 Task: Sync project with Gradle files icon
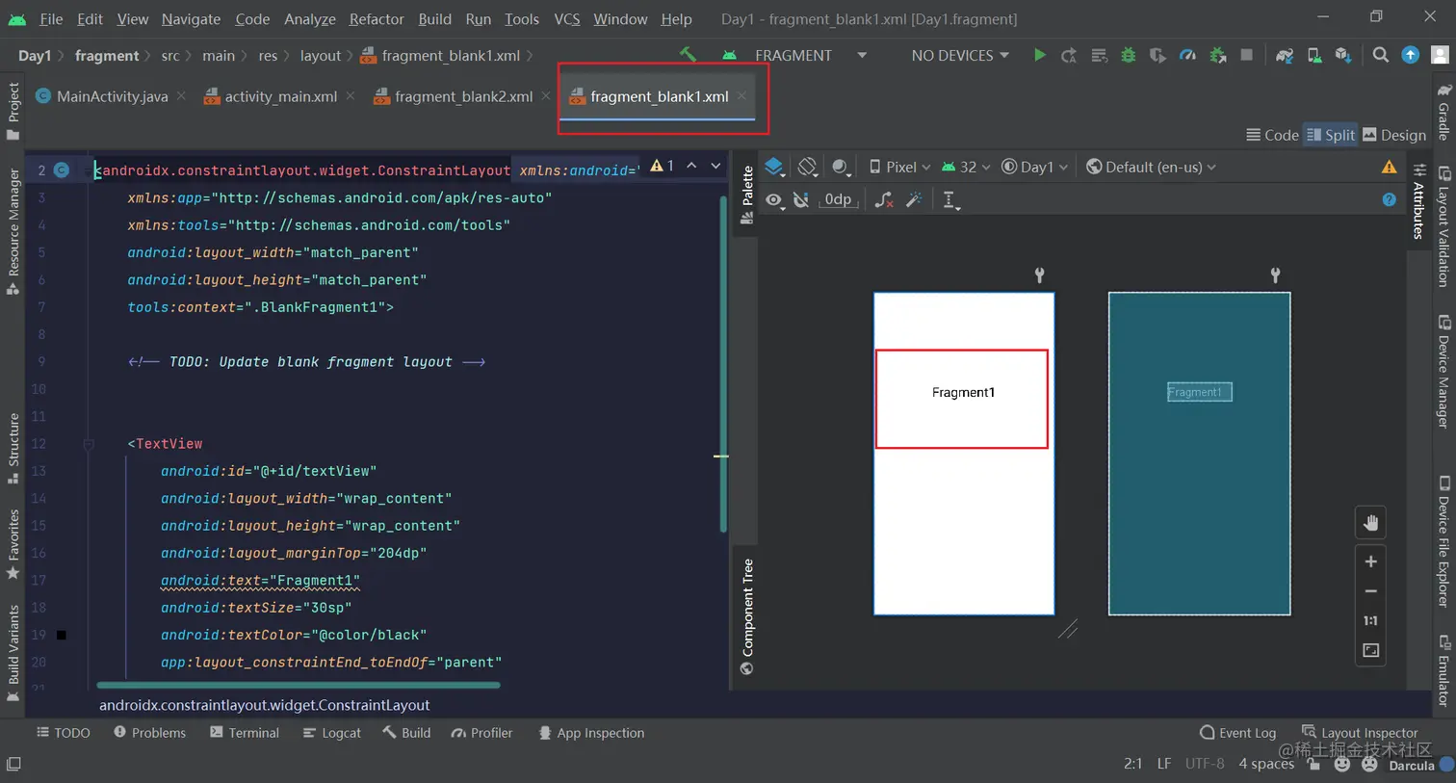(x=1285, y=55)
